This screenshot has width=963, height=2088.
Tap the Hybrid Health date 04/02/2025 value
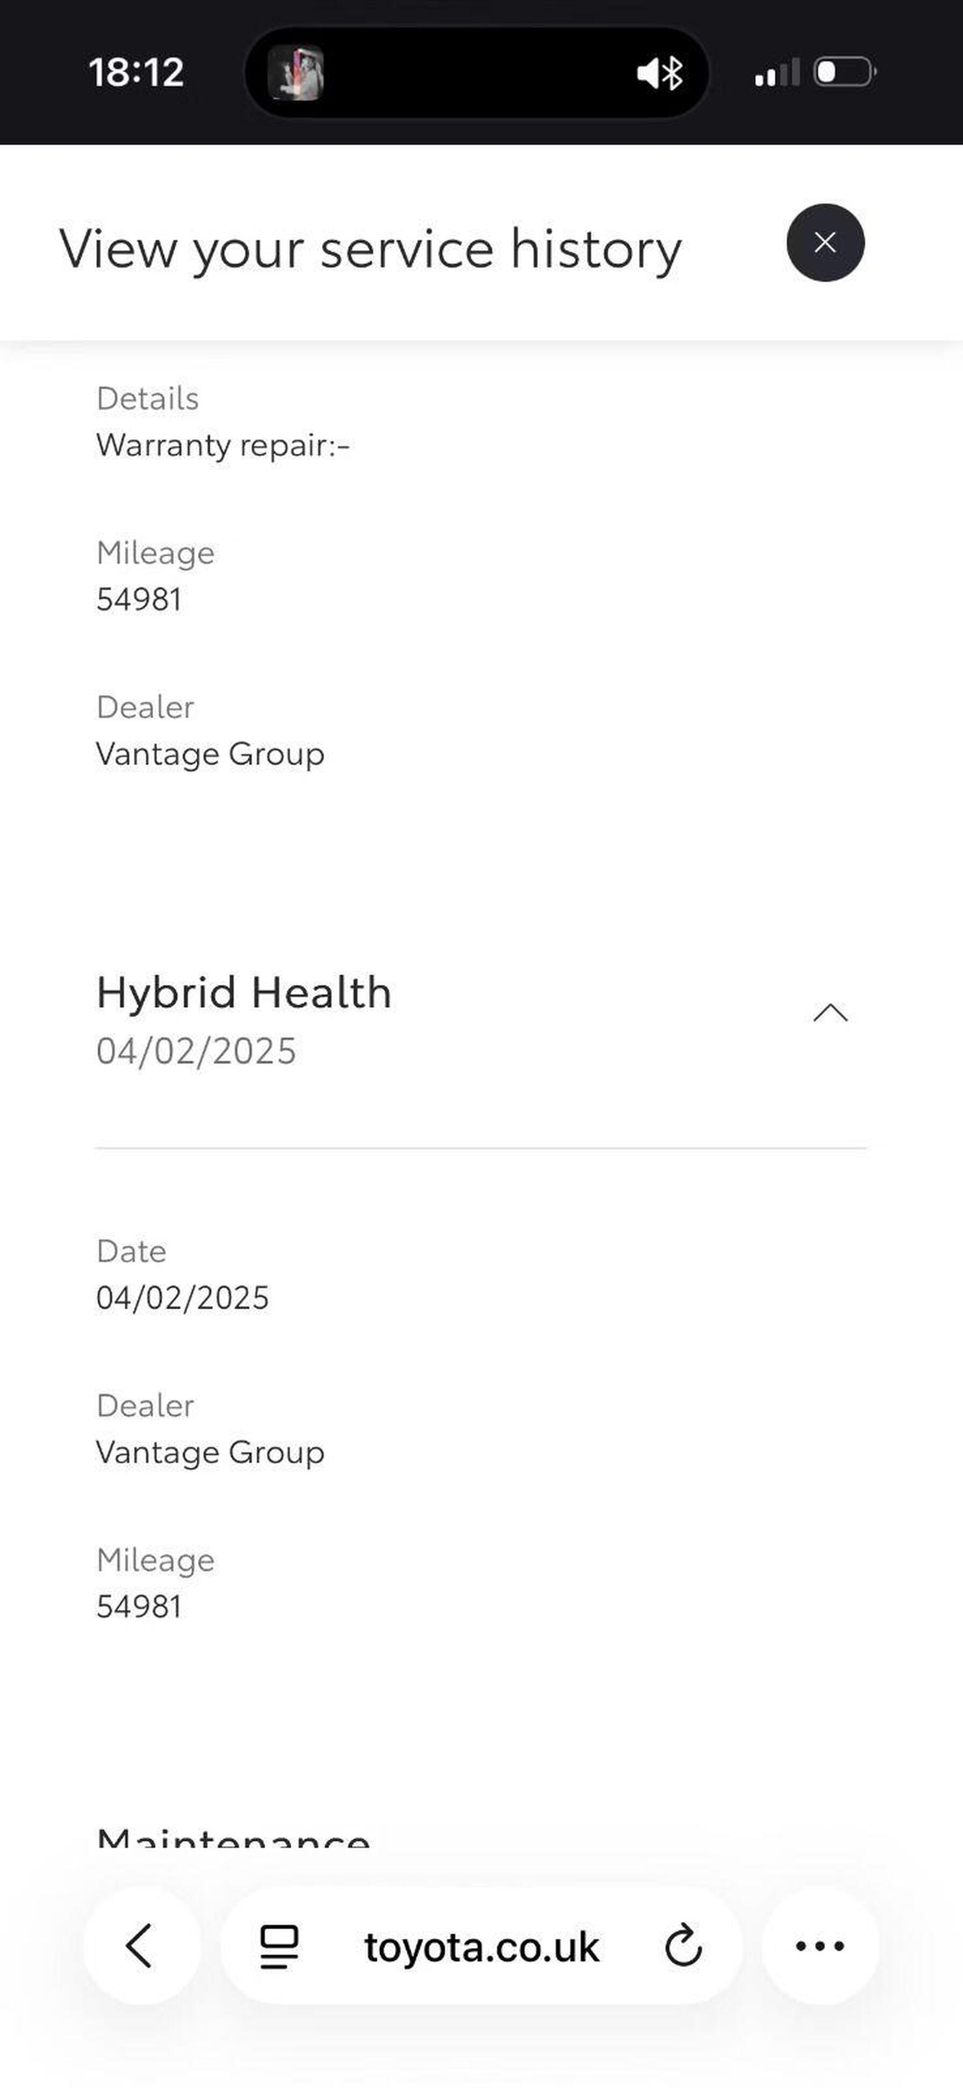click(x=182, y=1298)
